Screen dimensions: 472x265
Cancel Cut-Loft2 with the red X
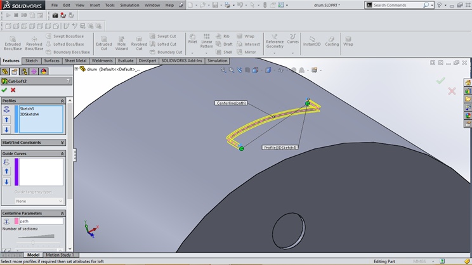(13, 90)
